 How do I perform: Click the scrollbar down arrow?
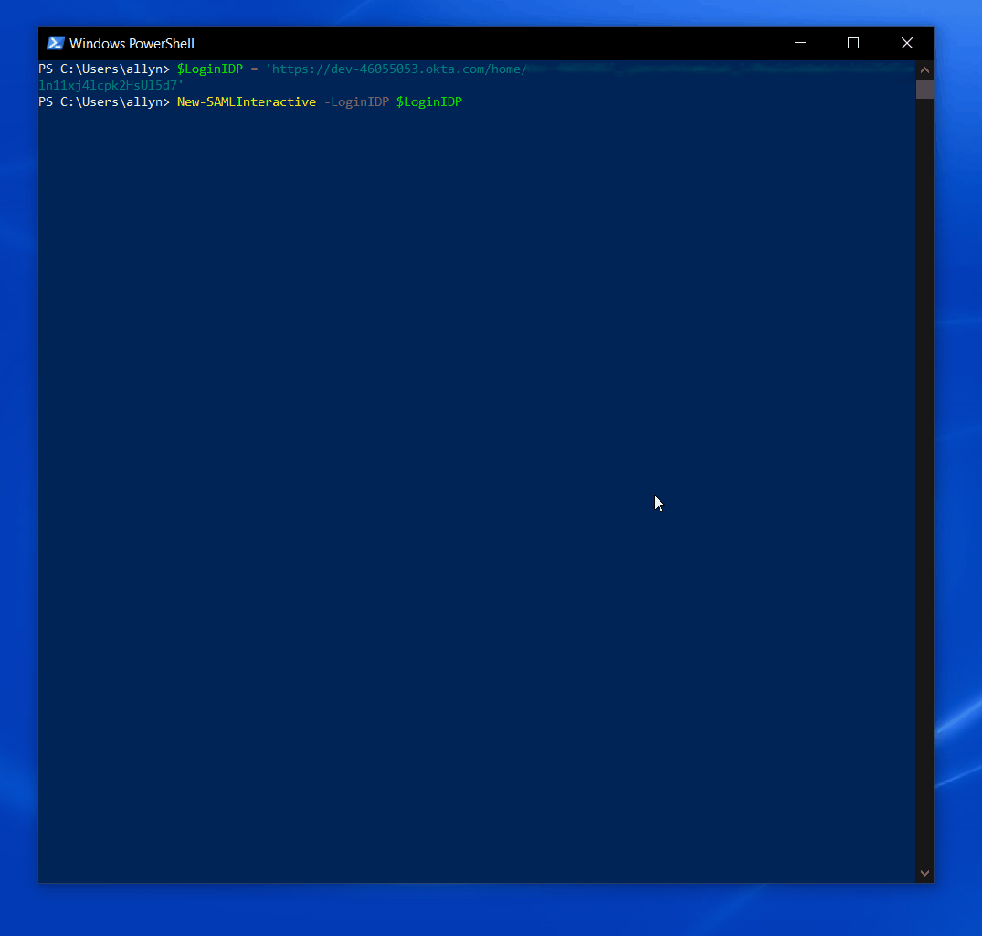[x=924, y=873]
